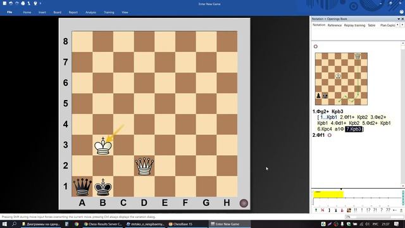Switch to the Training ribbon tab
Screen dimensions: 405x228
click(109, 12)
